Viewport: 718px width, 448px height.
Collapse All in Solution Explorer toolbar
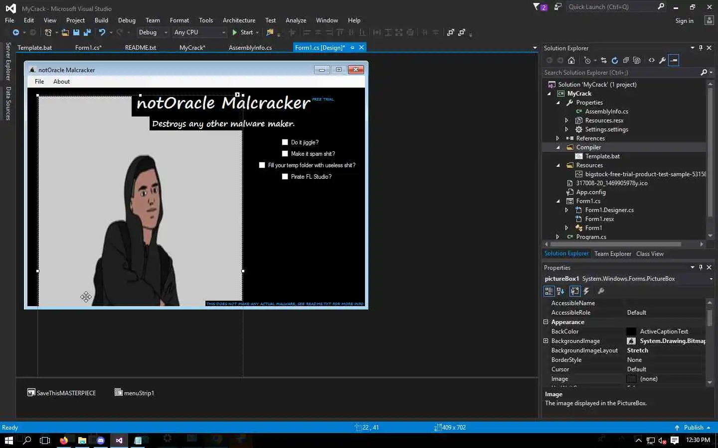click(626, 60)
